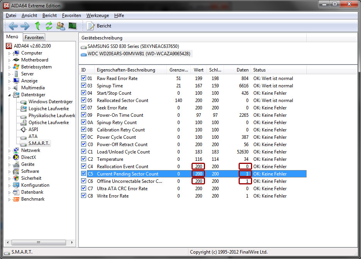Expand the Betriebssystem tree node

click(x=9, y=67)
